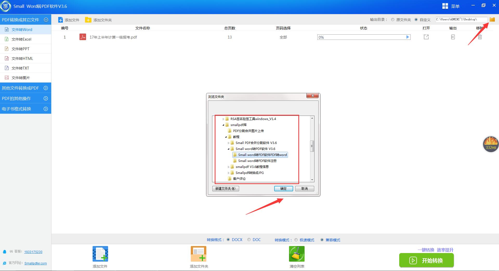This screenshot has width=499, height=271.
Task: Click the 332MB fire memory widget
Action: [491, 144]
